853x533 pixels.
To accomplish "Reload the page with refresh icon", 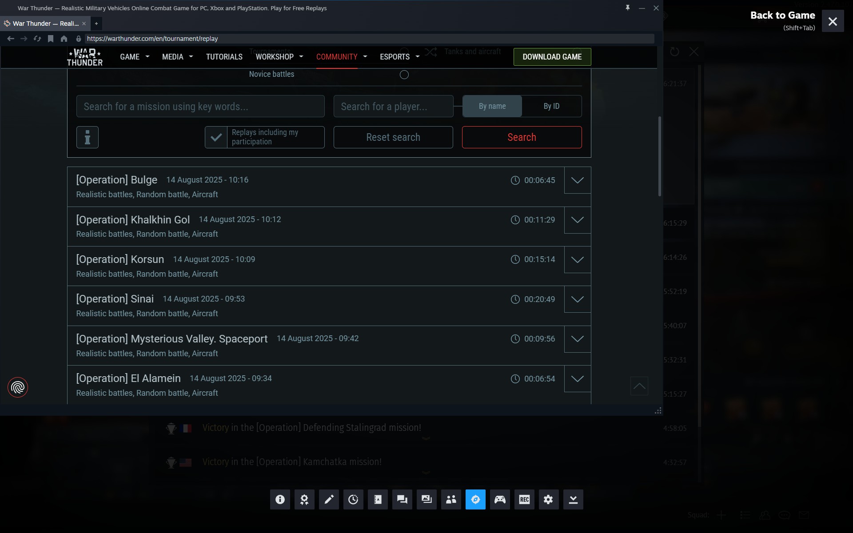I will coord(37,39).
